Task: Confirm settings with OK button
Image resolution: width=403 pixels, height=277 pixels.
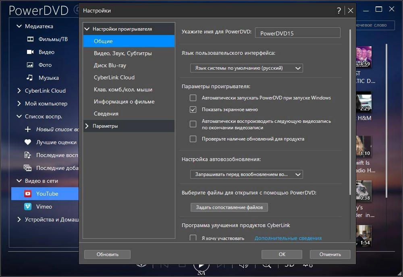Action: (x=282, y=254)
